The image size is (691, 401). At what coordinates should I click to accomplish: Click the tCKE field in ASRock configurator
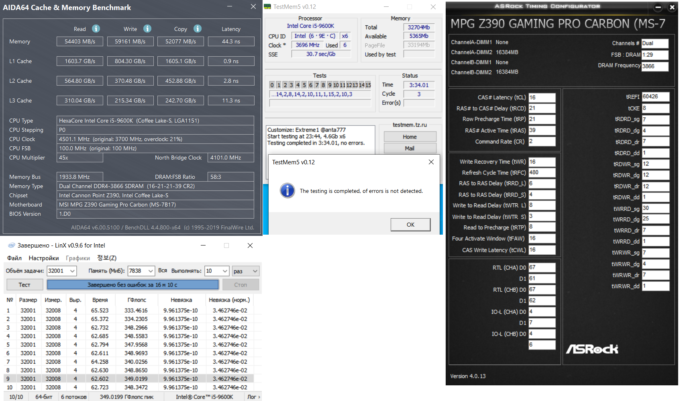click(x=656, y=108)
